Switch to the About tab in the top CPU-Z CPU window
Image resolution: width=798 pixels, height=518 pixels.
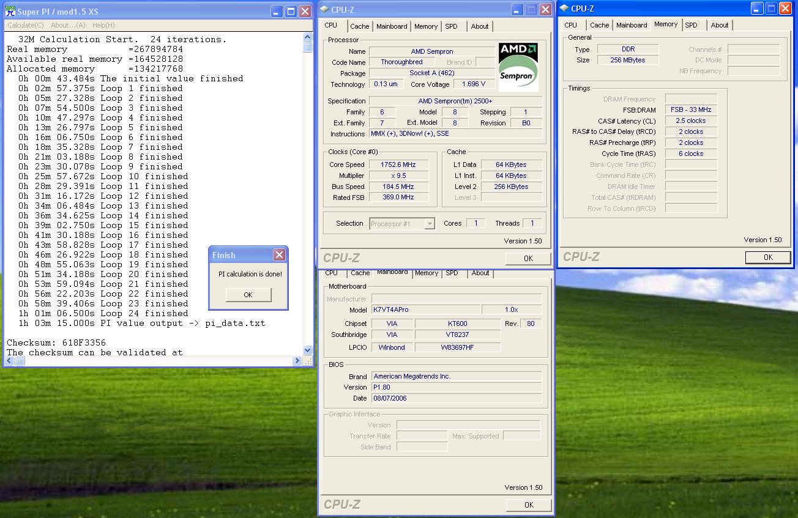(480, 26)
